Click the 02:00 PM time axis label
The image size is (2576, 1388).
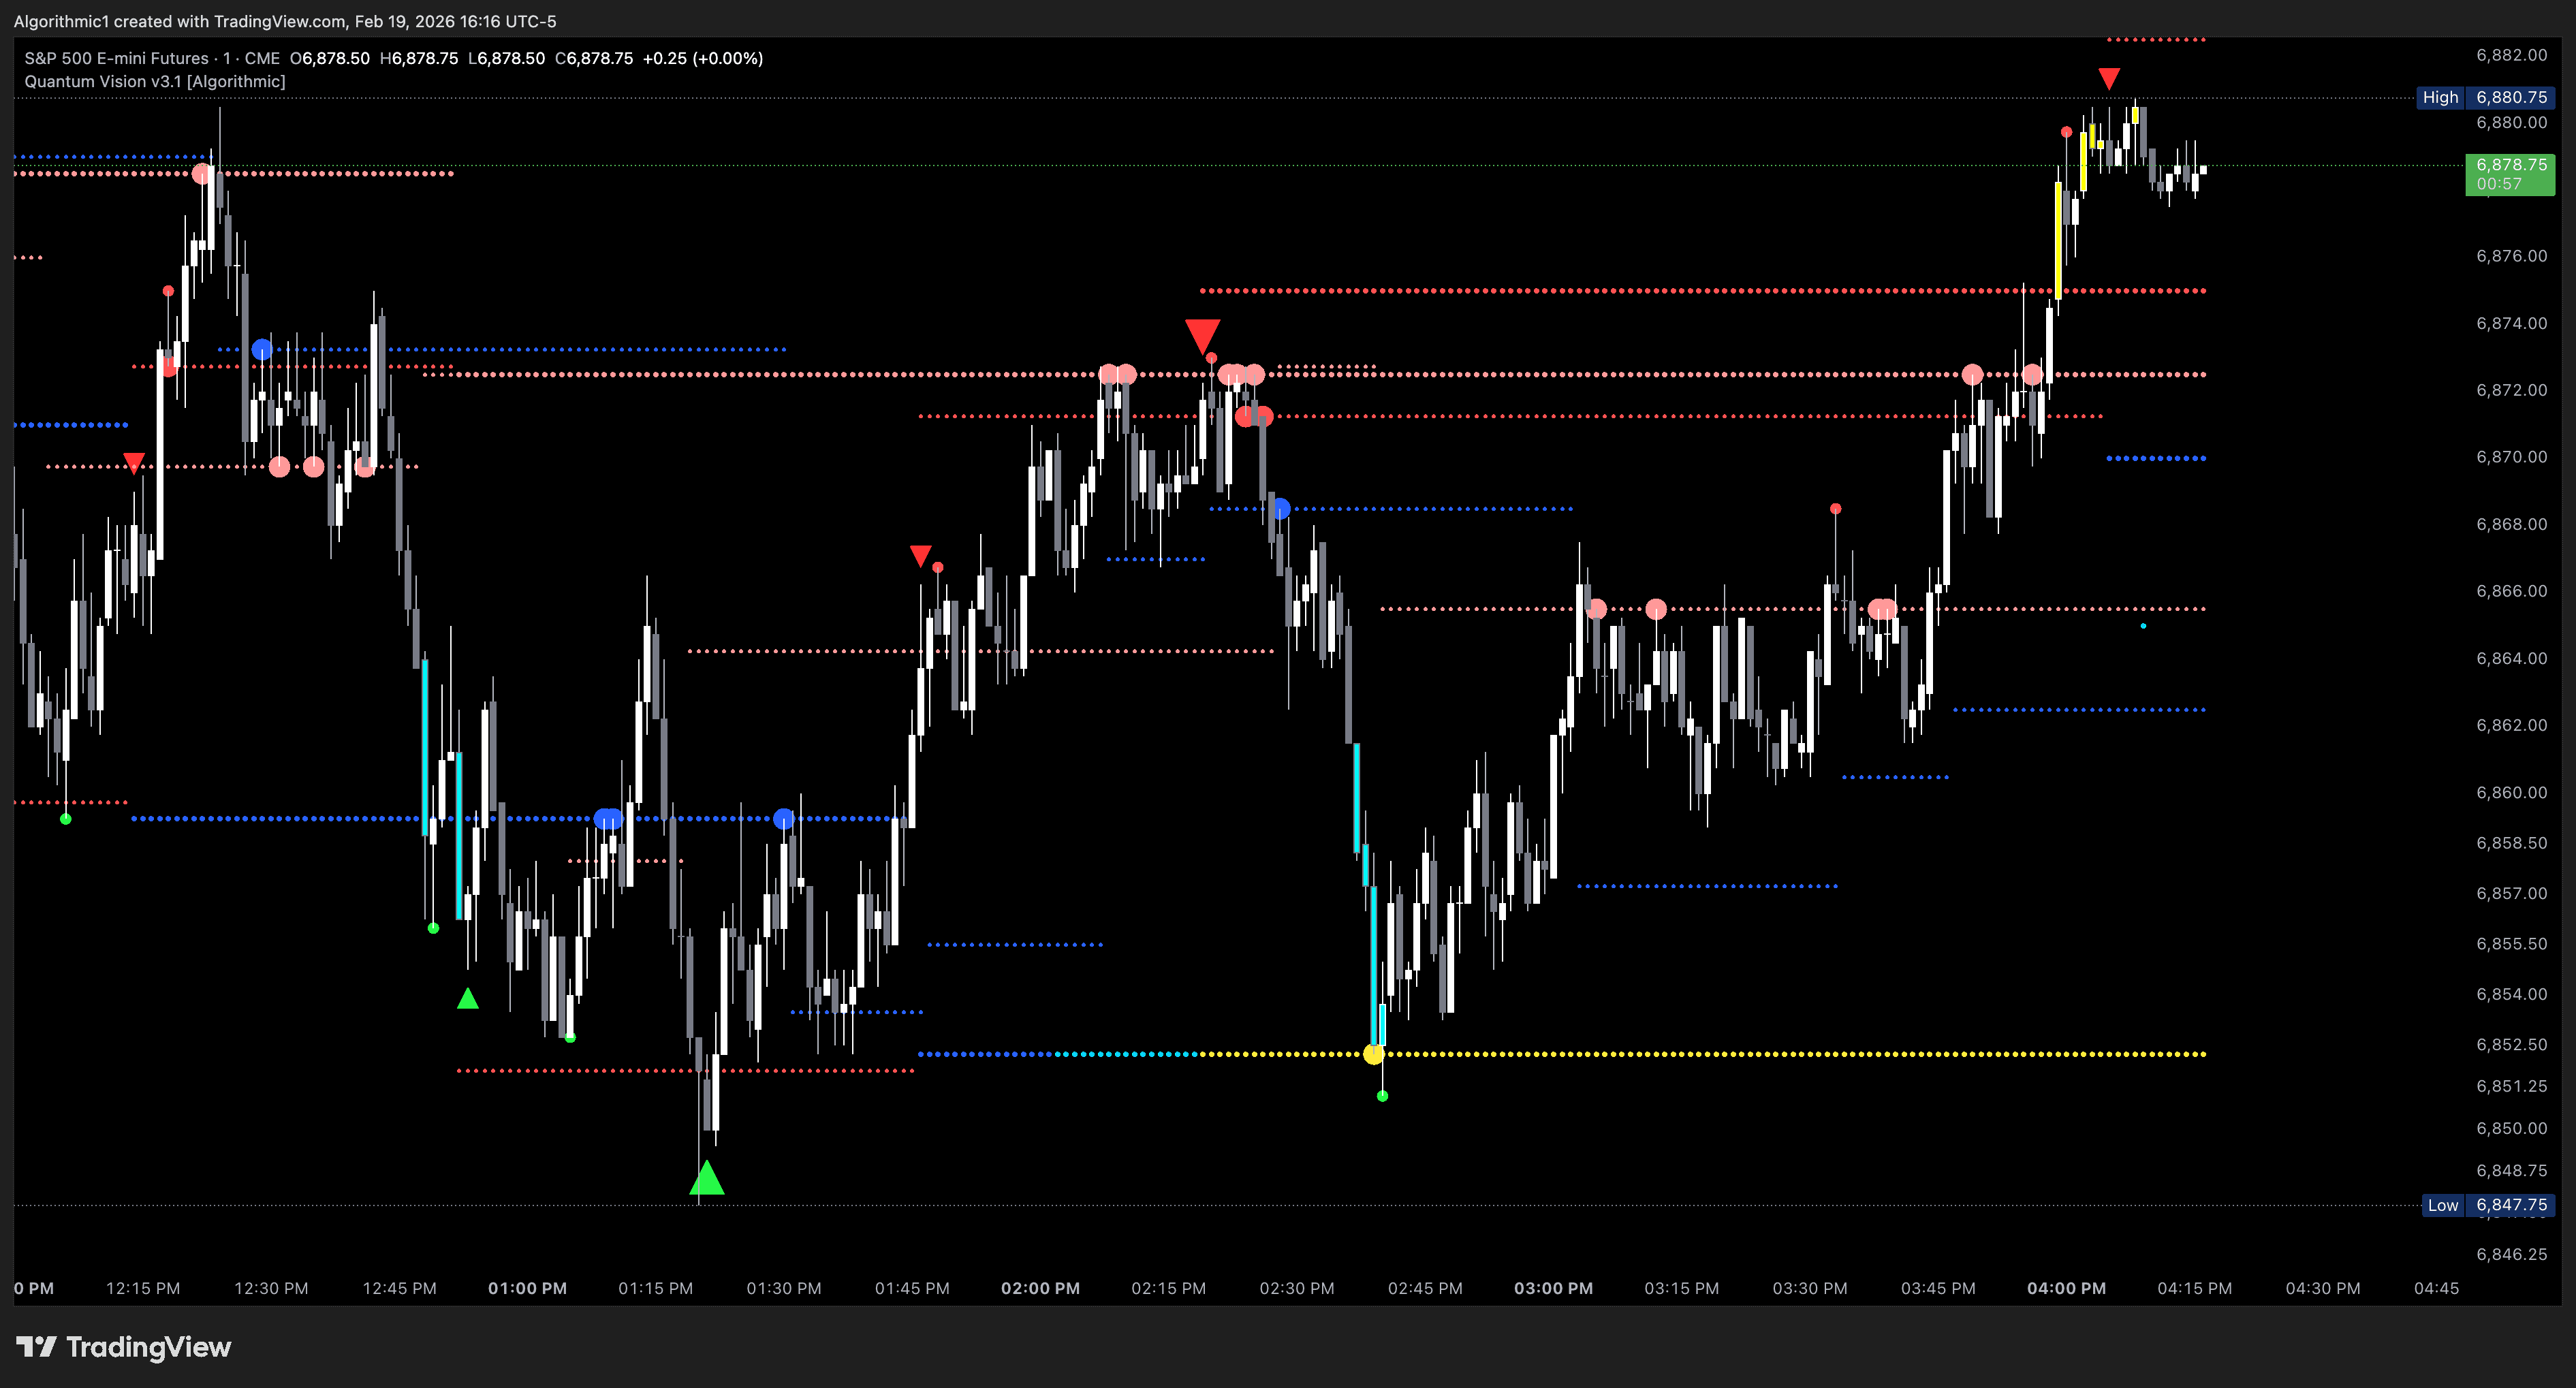tap(1040, 1288)
